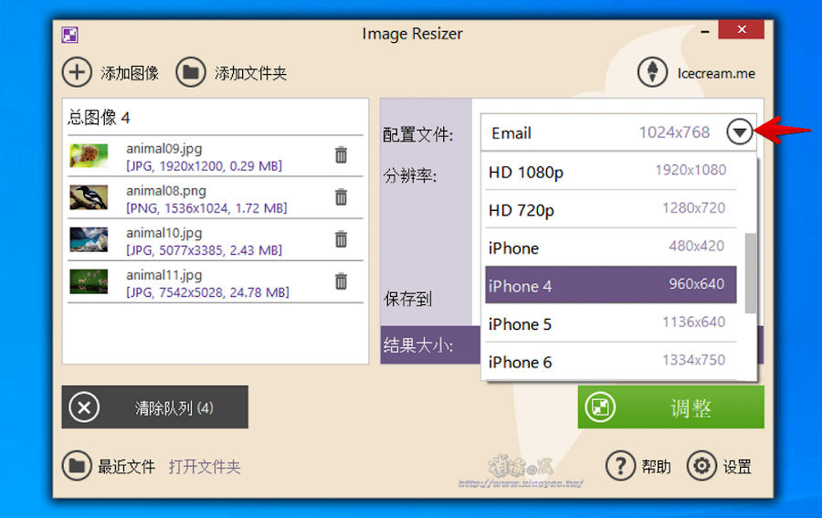Click the Add Image plus icon
Screen dimensions: 822x518
click(x=77, y=72)
